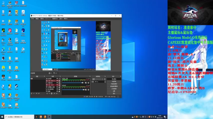Toggle lock on first text GDI+ 2 source

coord(59,81)
